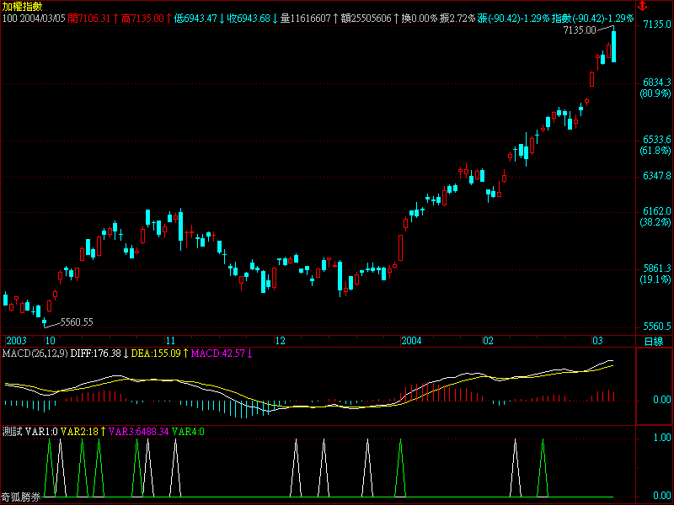
Task: Select the 2004 marker on the date axis
Action: click(x=411, y=341)
